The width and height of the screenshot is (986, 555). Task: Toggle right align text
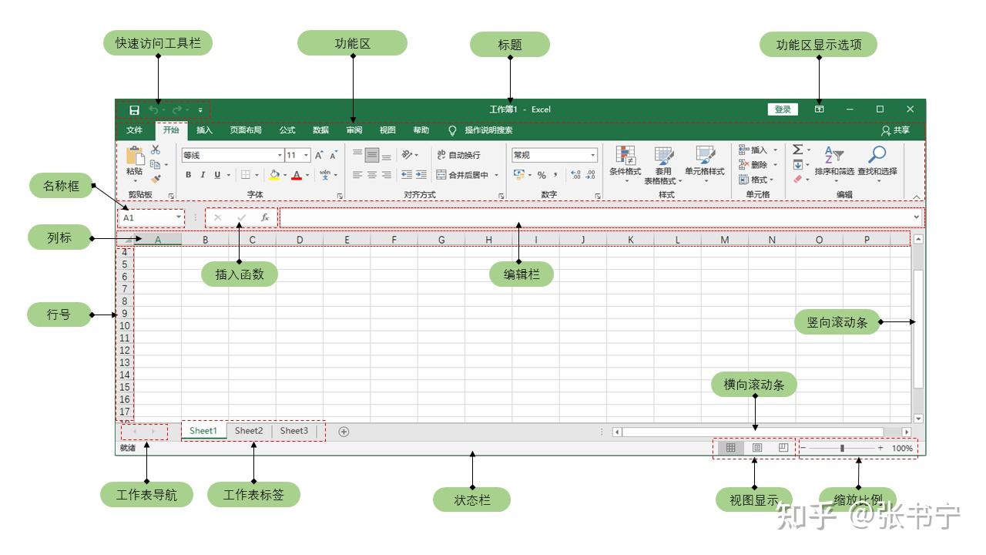(x=387, y=175)
